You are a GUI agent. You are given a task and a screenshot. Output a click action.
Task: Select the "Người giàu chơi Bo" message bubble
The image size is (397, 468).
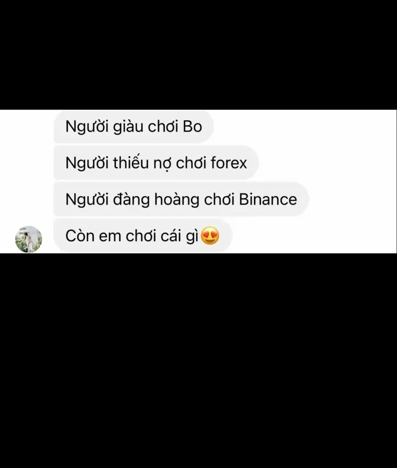(x=133, y=127)
